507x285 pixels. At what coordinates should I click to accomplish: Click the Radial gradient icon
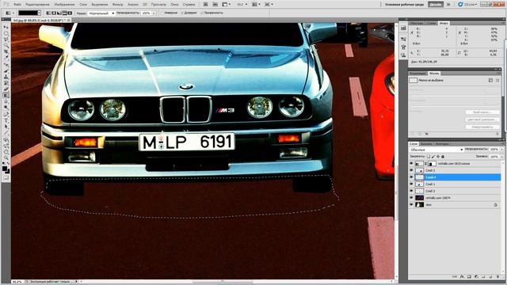coord(54,13)
